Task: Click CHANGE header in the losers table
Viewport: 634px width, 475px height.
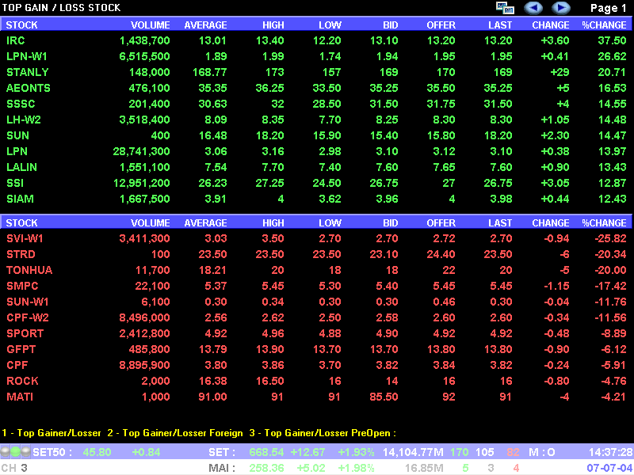Action: click(551, 223)
